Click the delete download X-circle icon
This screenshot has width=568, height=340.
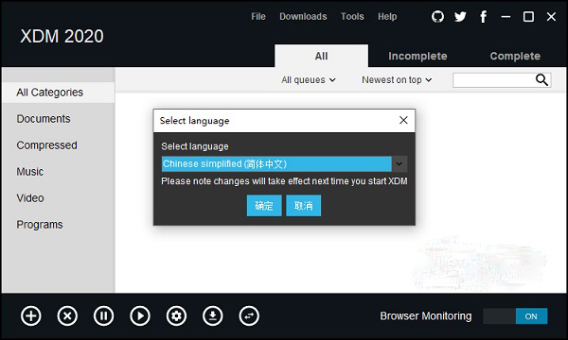[67, 316]
